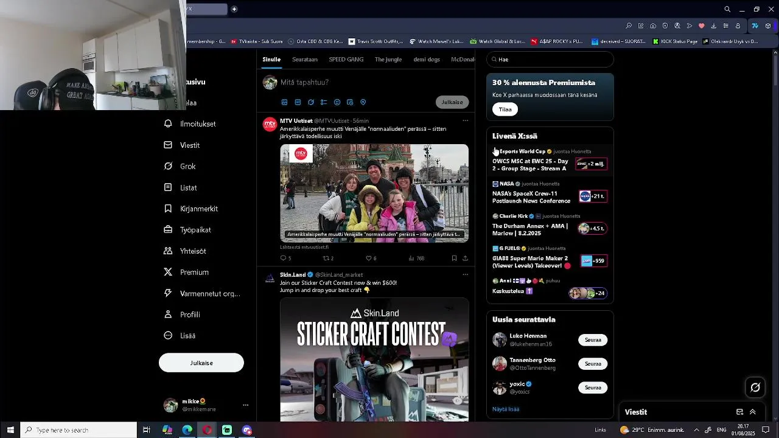The width and height of the screenshot is (779, 438).
Task: Switch to the Sinulle tab
Action: (x=271, y=60)
